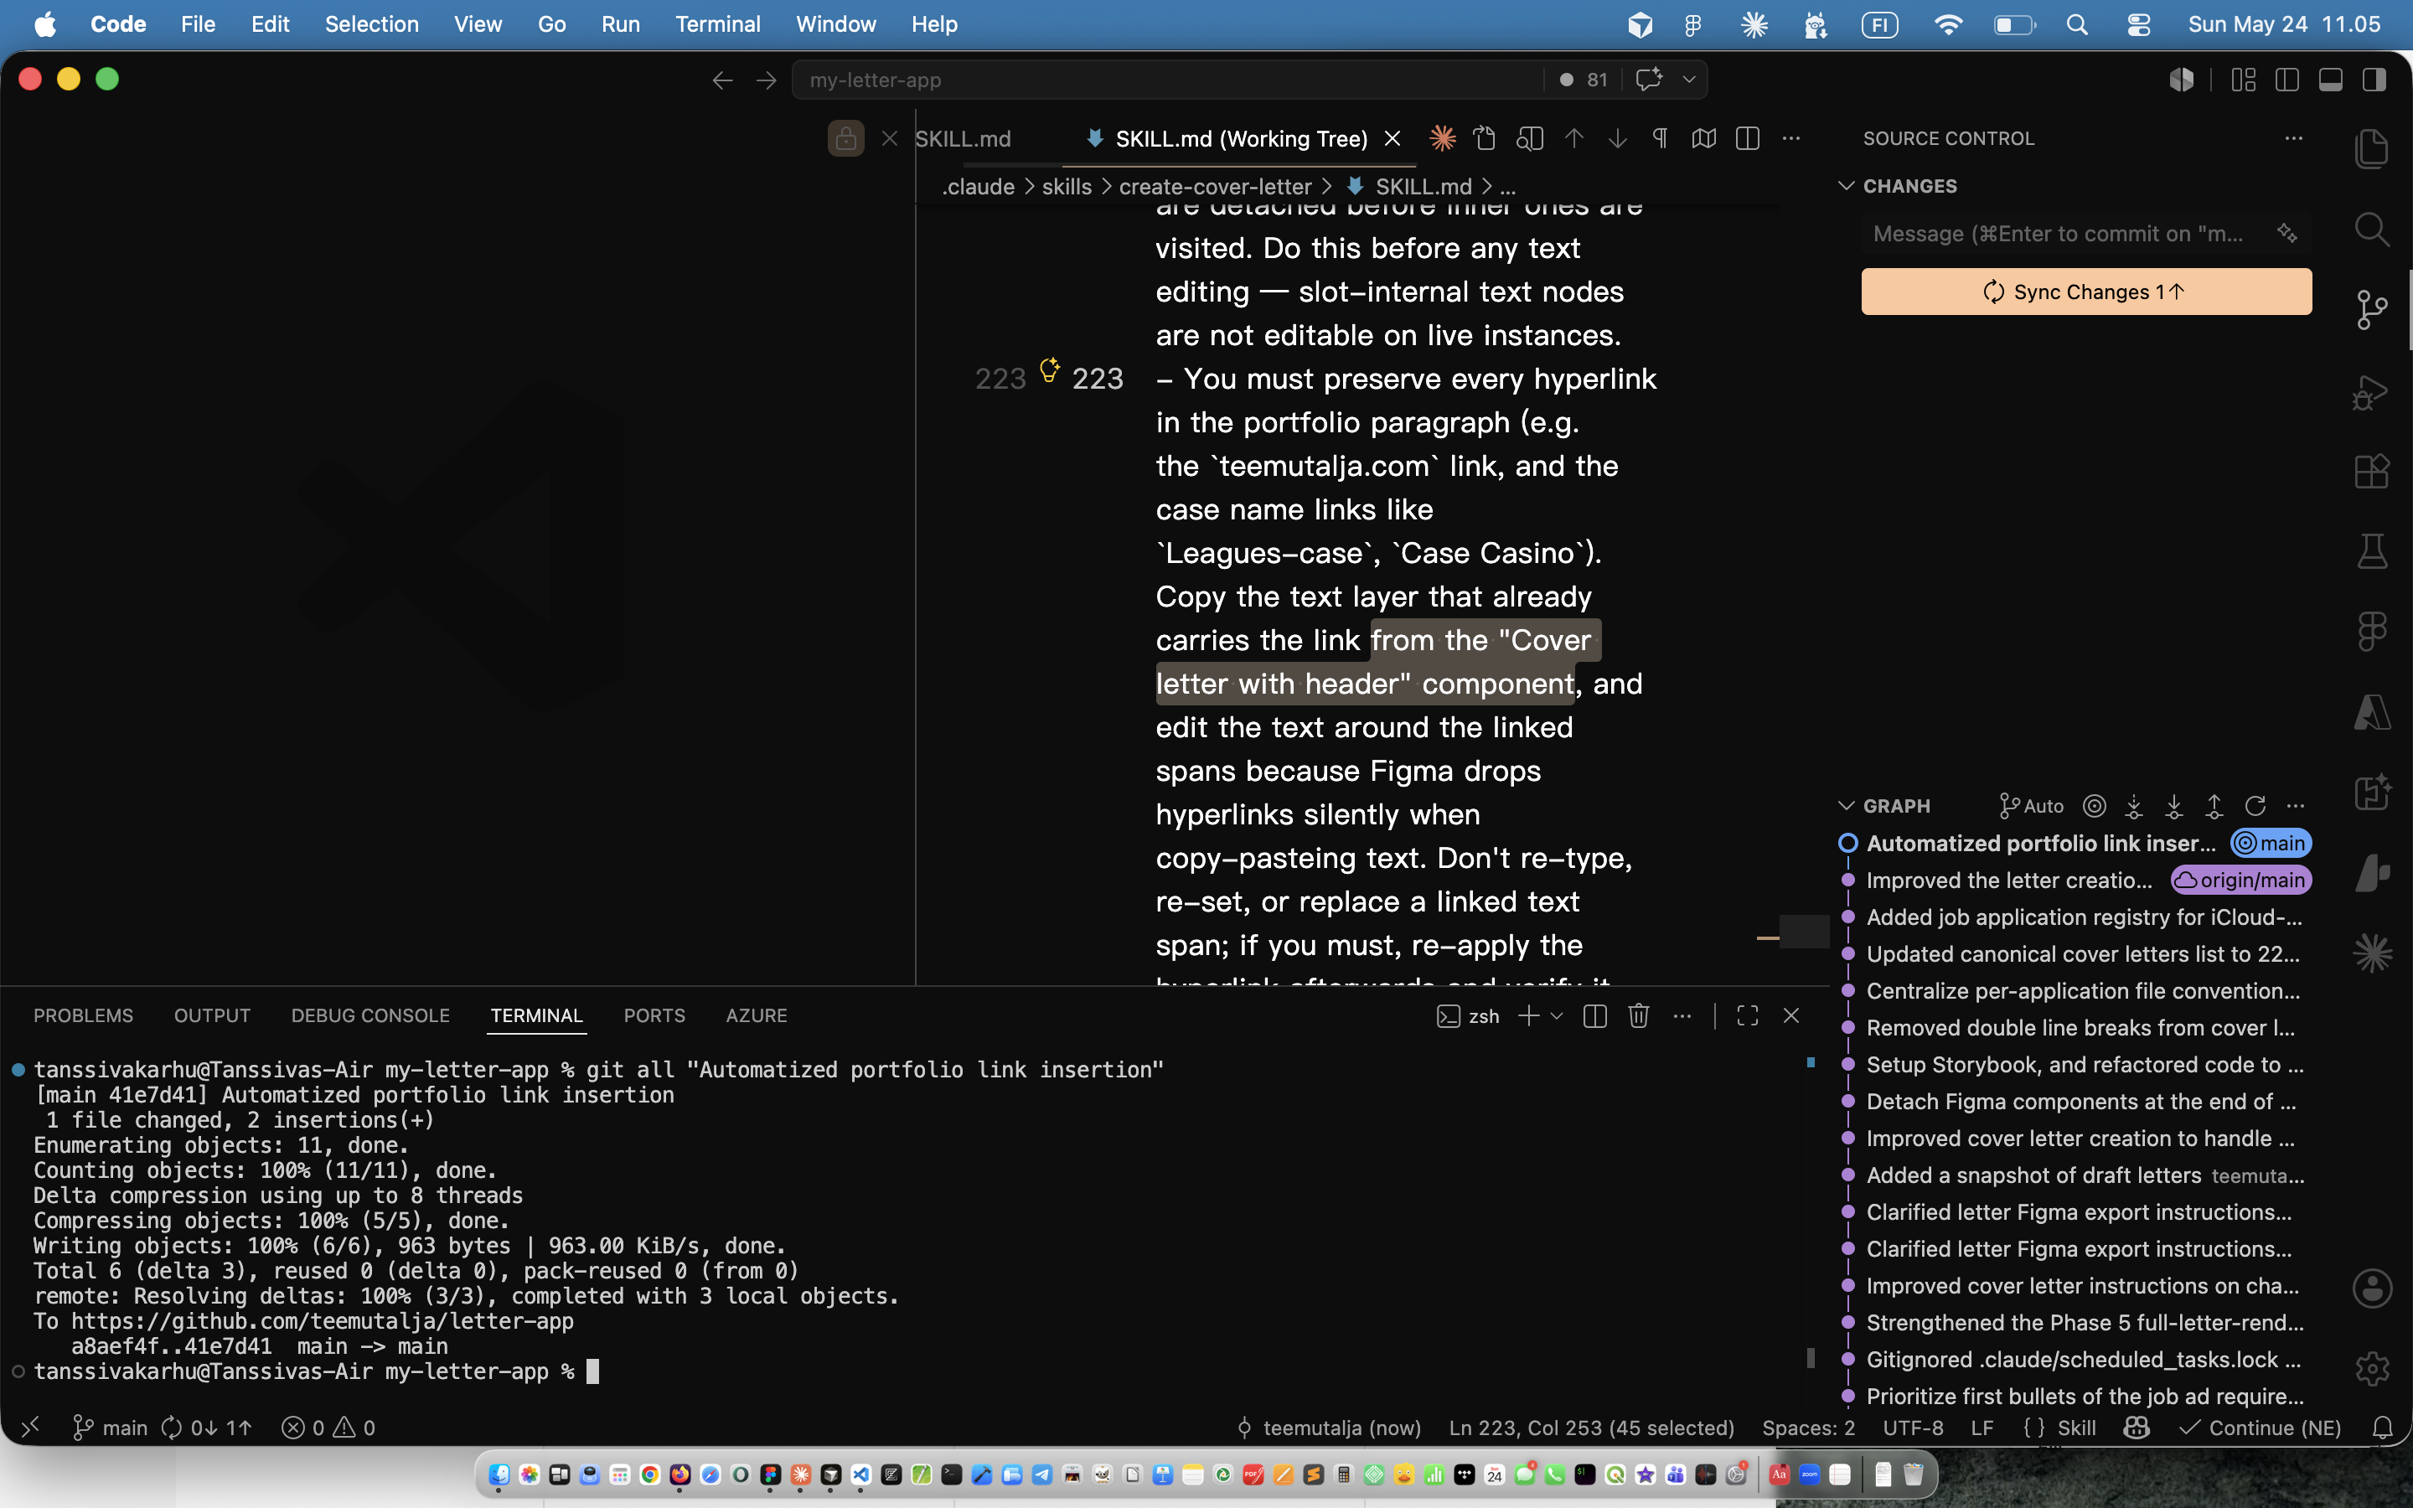2413x1508 pixels.
Task: Open the remote window indicator
Action: [30, 1428]
